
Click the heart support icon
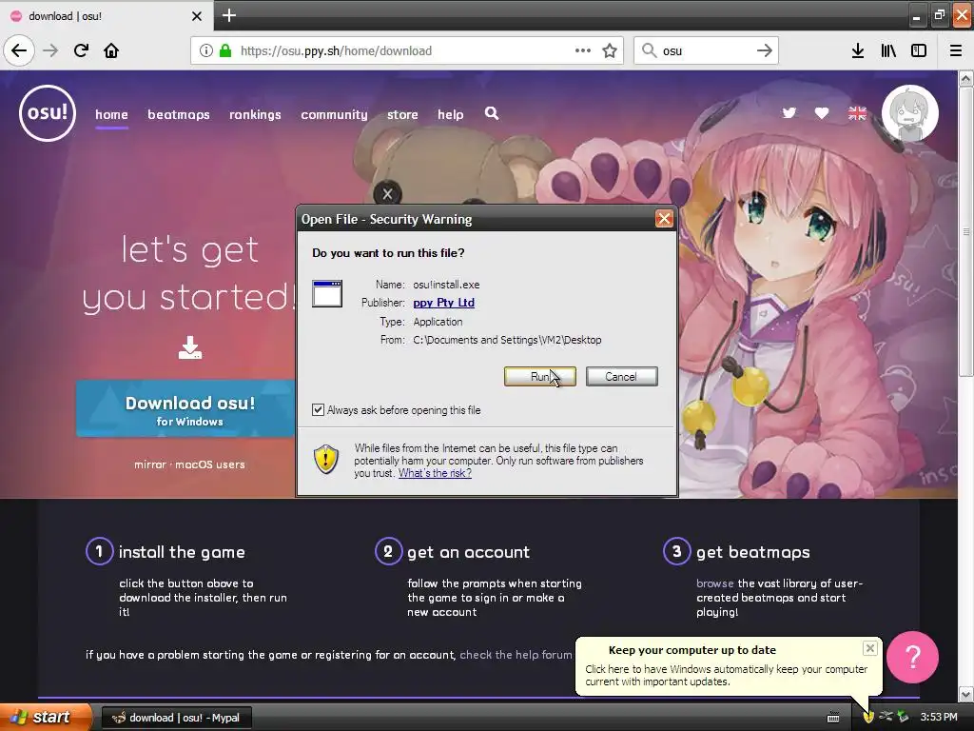822,113
